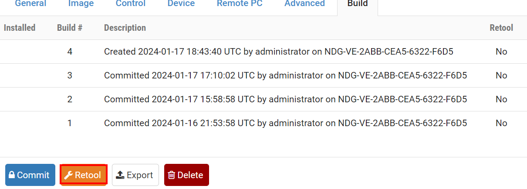Screen dimensions: 527x189
Task: Switch to the Advanced tab
Action: (x=304, y=4)
